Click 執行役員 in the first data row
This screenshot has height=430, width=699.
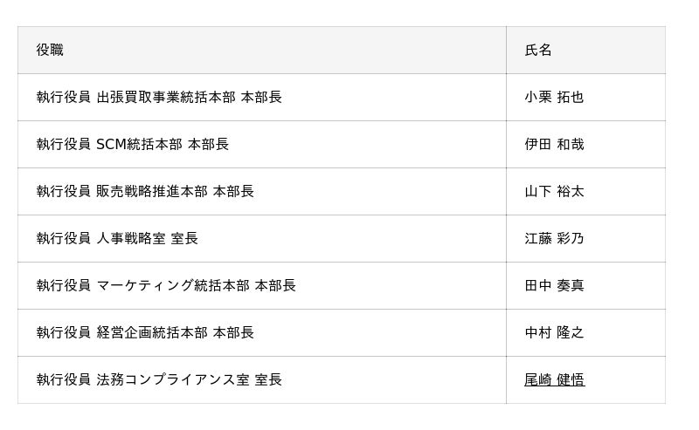[x=63, y=98]
